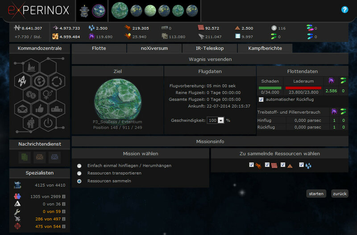The height and width of the screenshot is (235, 357).
Task: Toggle automatischer Rückflug checkbox
Action: (261, 99)
